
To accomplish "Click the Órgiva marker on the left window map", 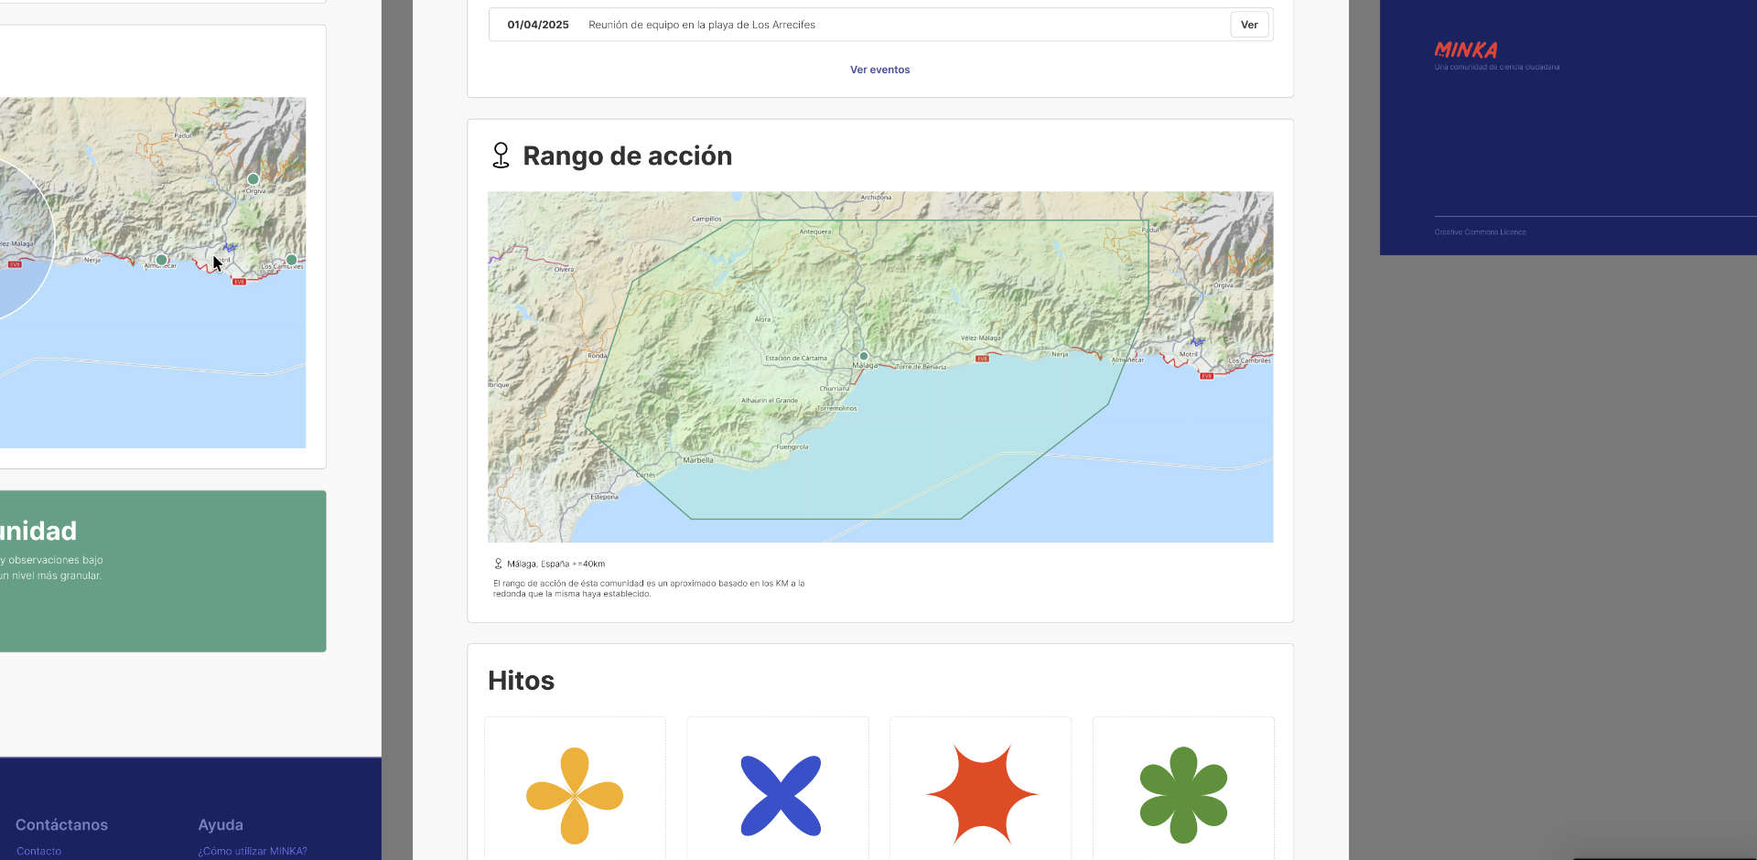I will pos(253,179).
